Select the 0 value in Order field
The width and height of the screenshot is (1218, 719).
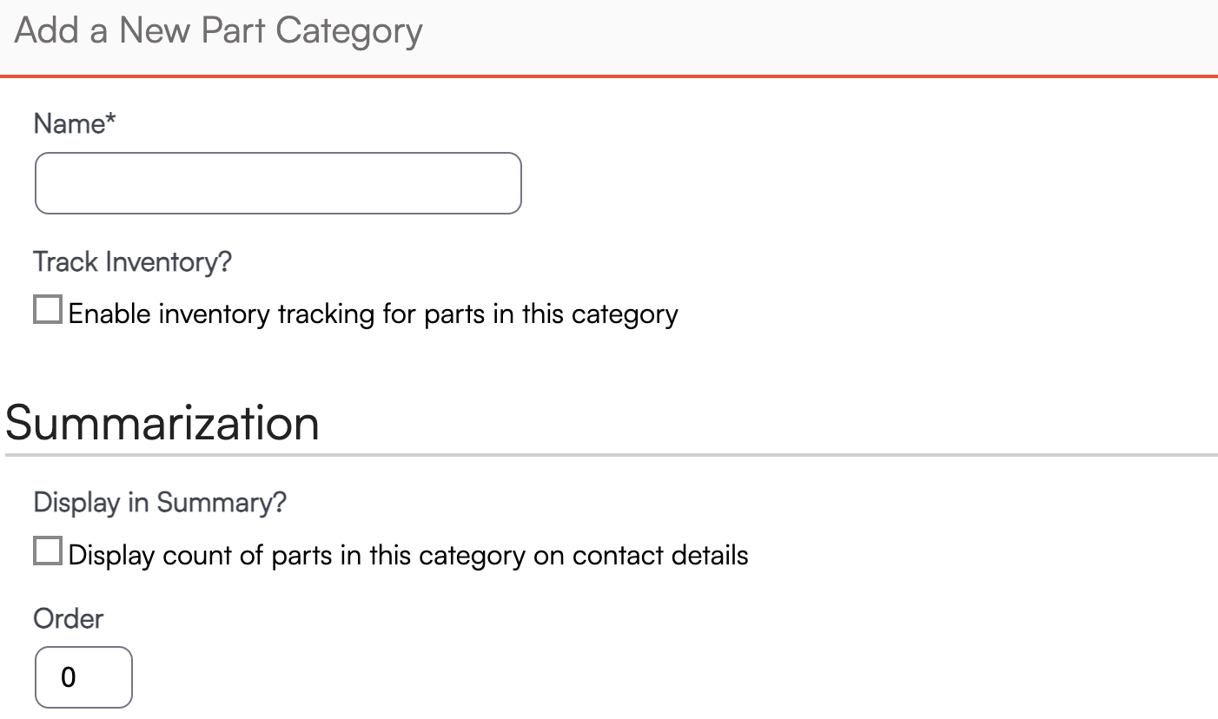[69, 678]
